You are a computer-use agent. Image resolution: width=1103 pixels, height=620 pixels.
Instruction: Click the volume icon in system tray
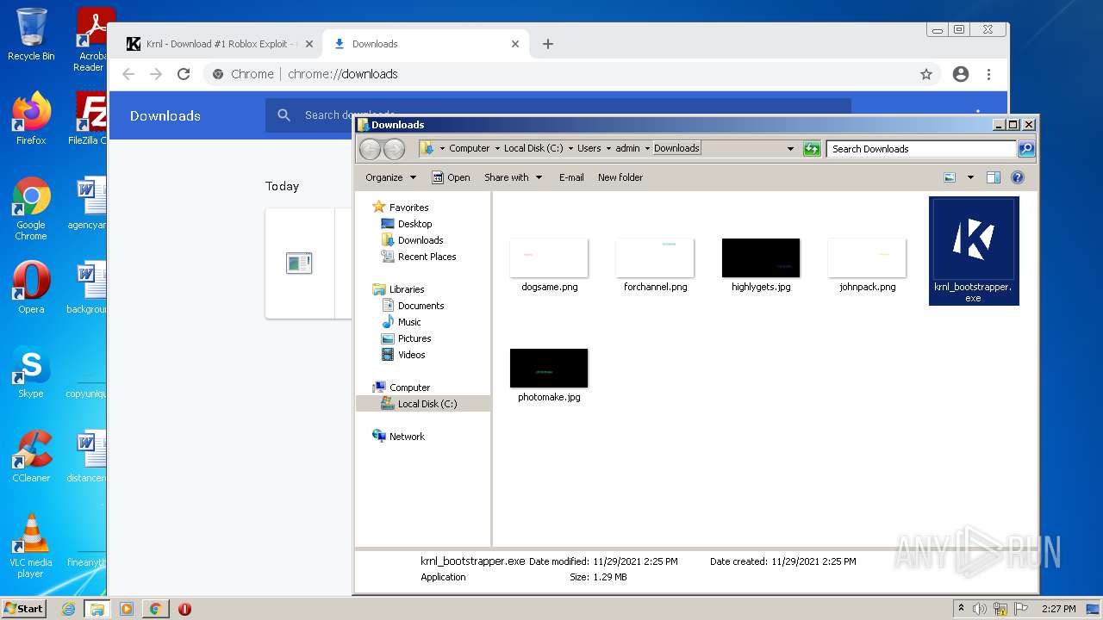(980, 609)
